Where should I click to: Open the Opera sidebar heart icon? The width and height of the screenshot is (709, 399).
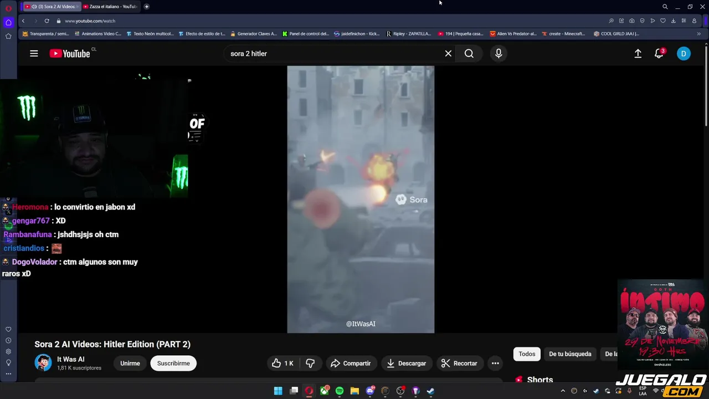(8, 329)
